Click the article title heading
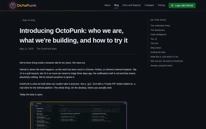 (x=74, y=35)
